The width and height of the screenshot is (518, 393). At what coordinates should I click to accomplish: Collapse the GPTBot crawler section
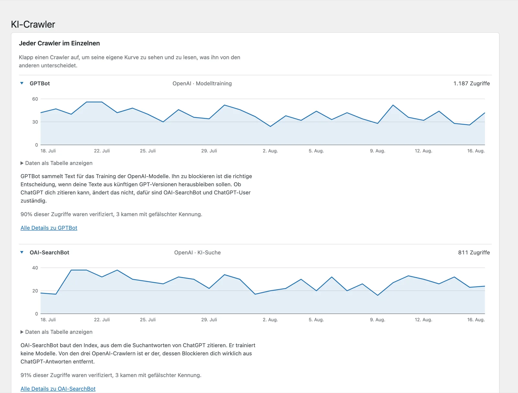[22, 83]
